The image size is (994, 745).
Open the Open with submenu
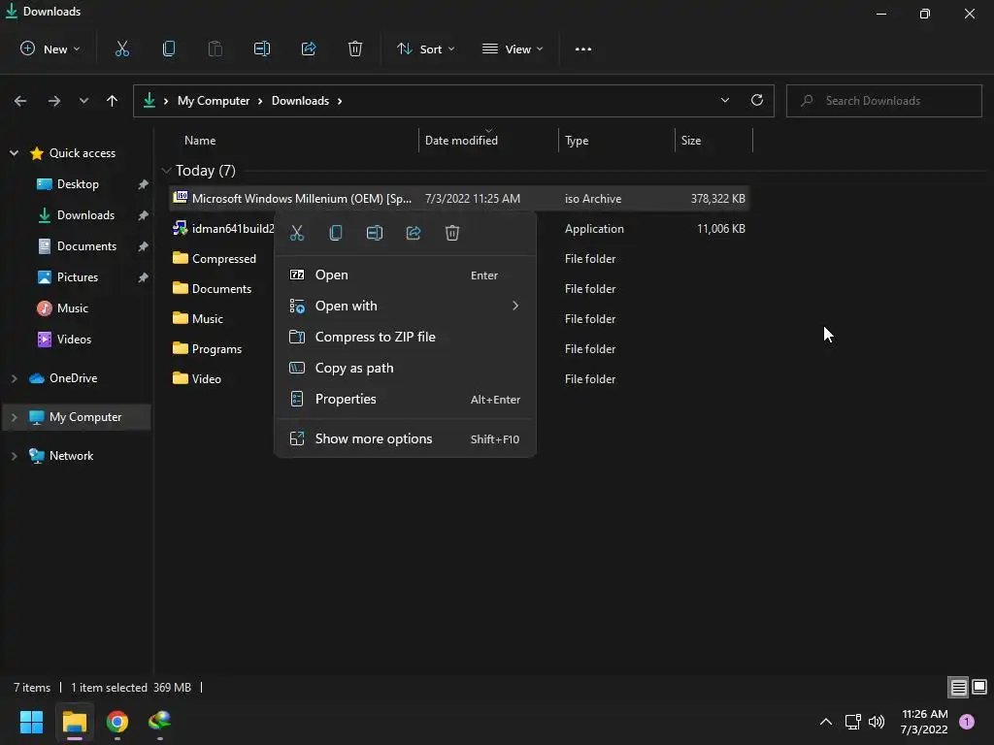pyautogui.click(x=405, y=306)
